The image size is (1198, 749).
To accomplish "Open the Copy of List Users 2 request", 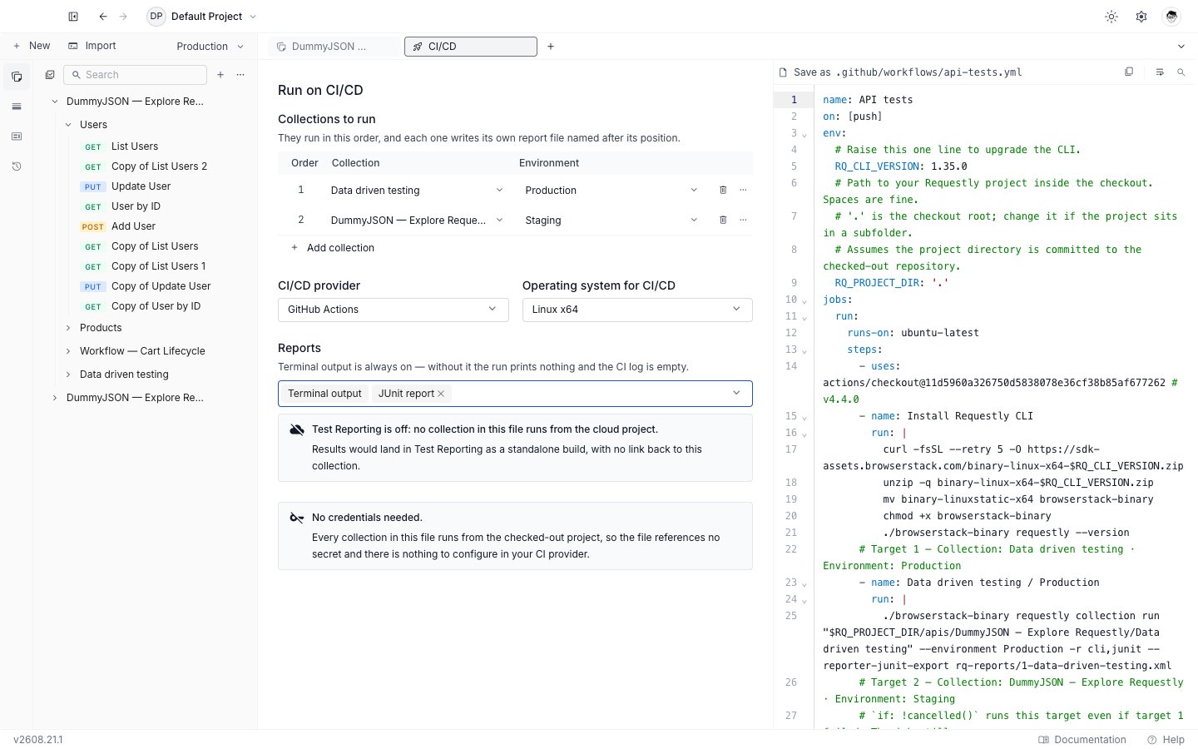I will click(x=159, y=166).
